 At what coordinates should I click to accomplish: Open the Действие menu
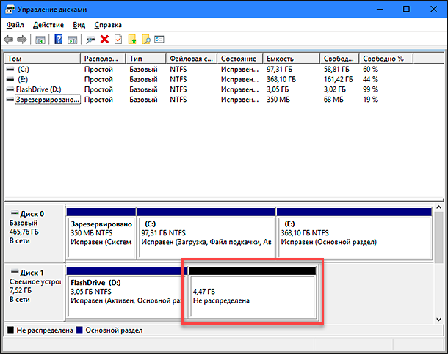[x=48, y=25]
